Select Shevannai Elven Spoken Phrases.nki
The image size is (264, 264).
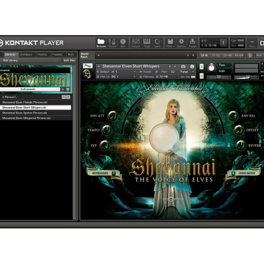point(35,113)
